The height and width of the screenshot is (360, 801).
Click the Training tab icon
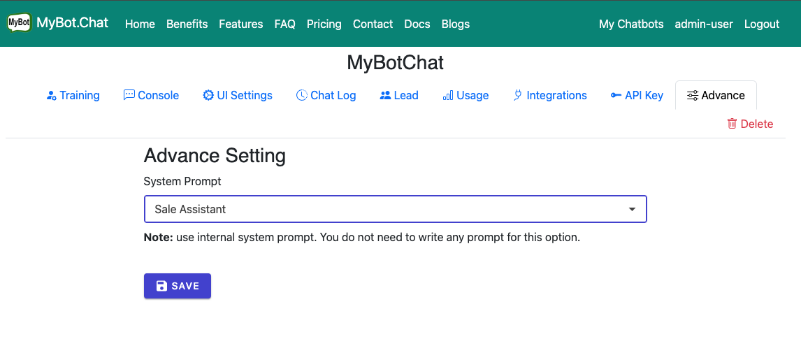pos(51,96)
